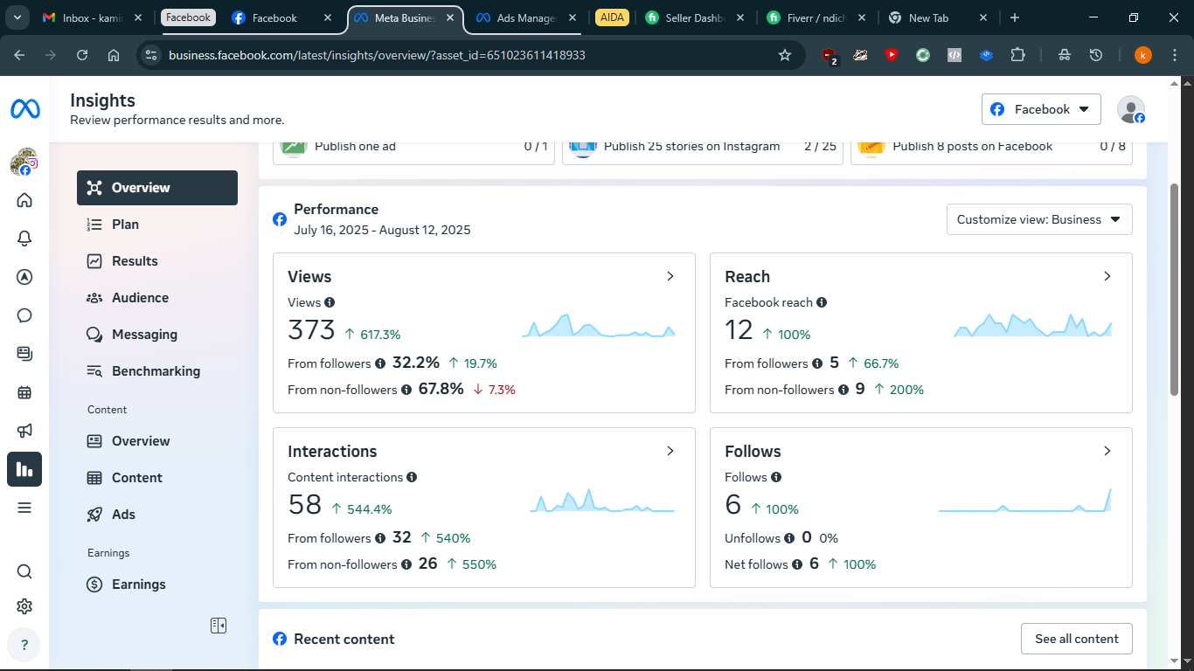The image size is (1194, 671).
Task: Click the info icon beside Facebook reach
Action: [822, 302]
